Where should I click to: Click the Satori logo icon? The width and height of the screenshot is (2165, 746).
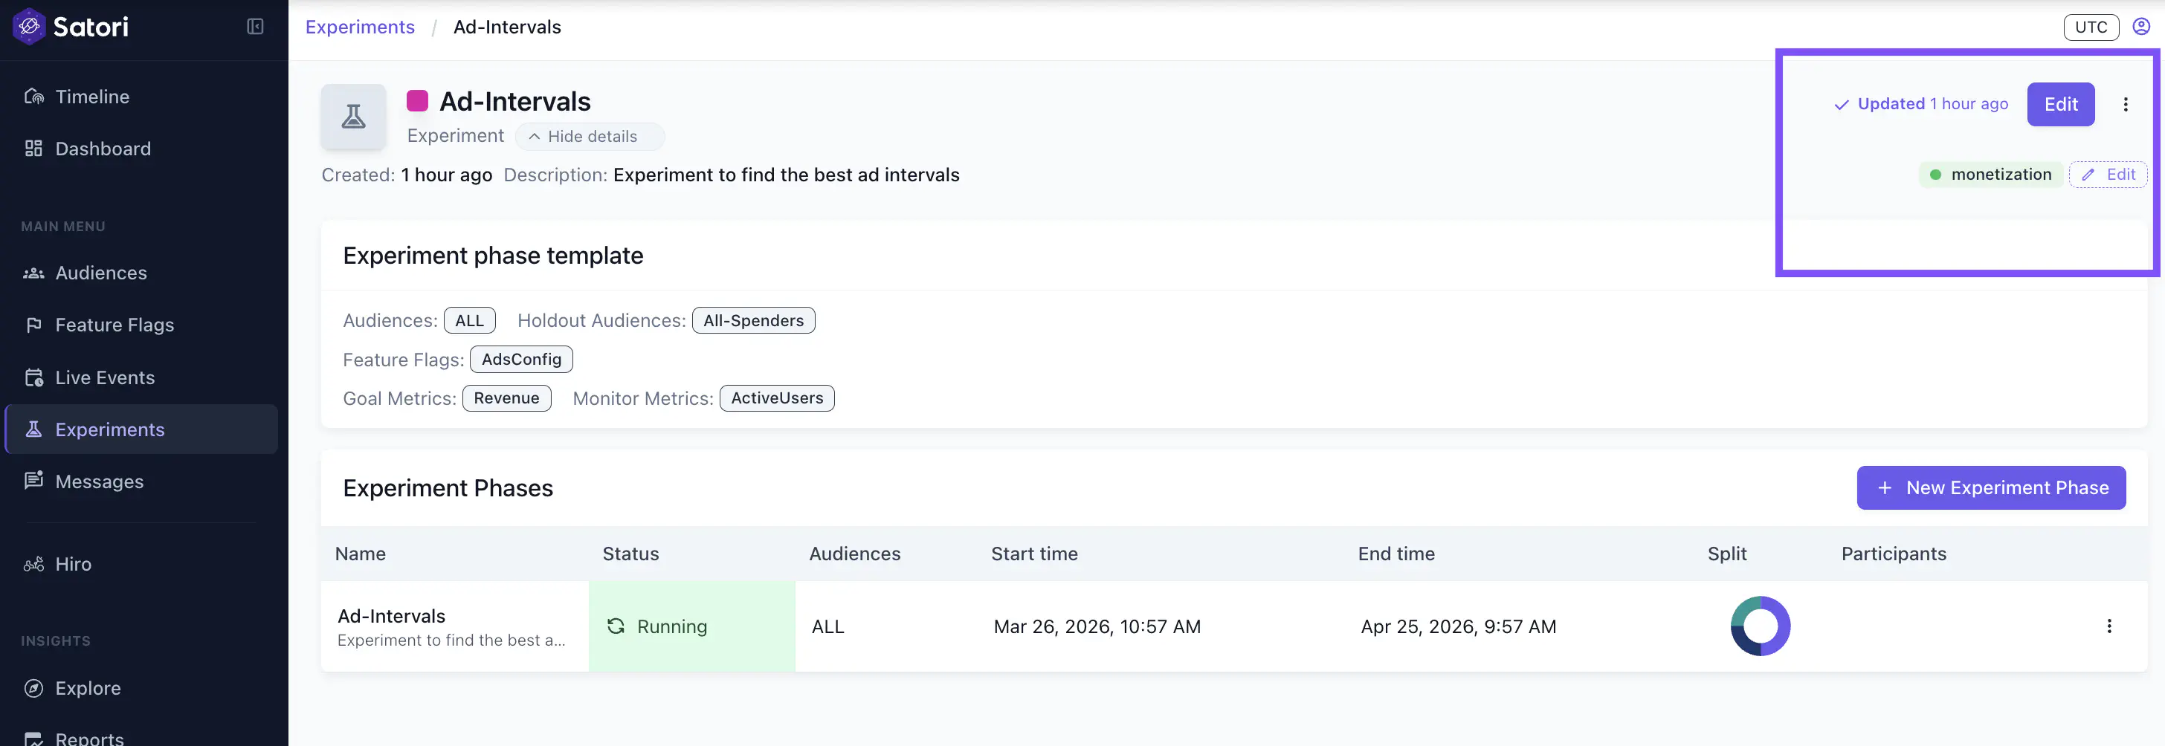28,27
